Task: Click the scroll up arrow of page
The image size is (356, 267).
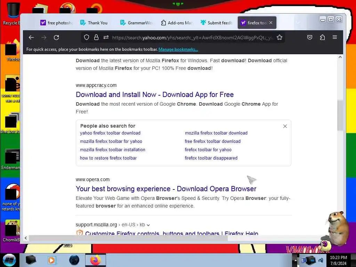Action: coord(340,57)
